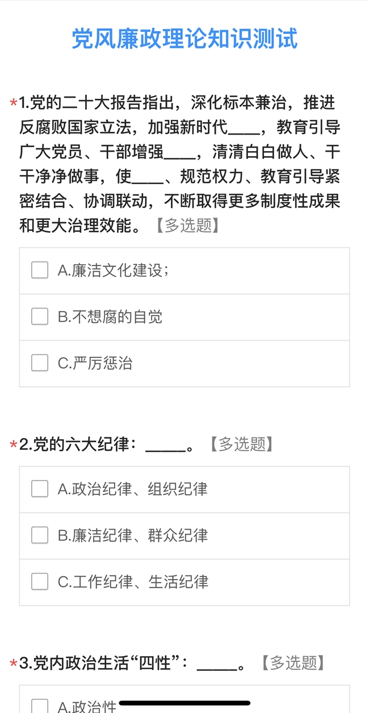Click the red required asterisk on question 1
Viewport: 369px width, 713px height.
click(x=13, y=104)
